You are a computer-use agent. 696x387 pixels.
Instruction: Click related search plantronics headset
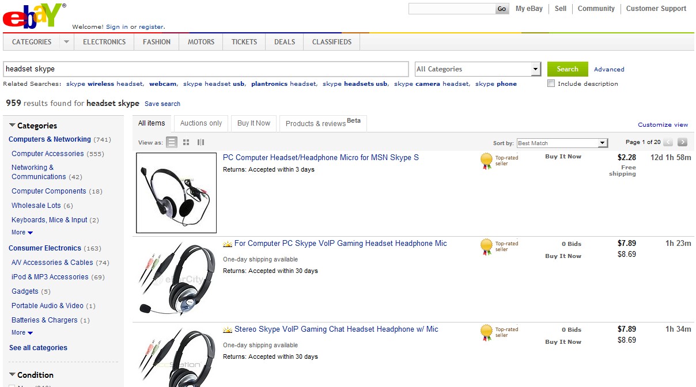pos(283,84)
